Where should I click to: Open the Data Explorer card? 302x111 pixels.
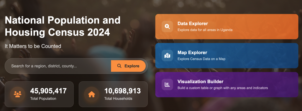point(227,26)
